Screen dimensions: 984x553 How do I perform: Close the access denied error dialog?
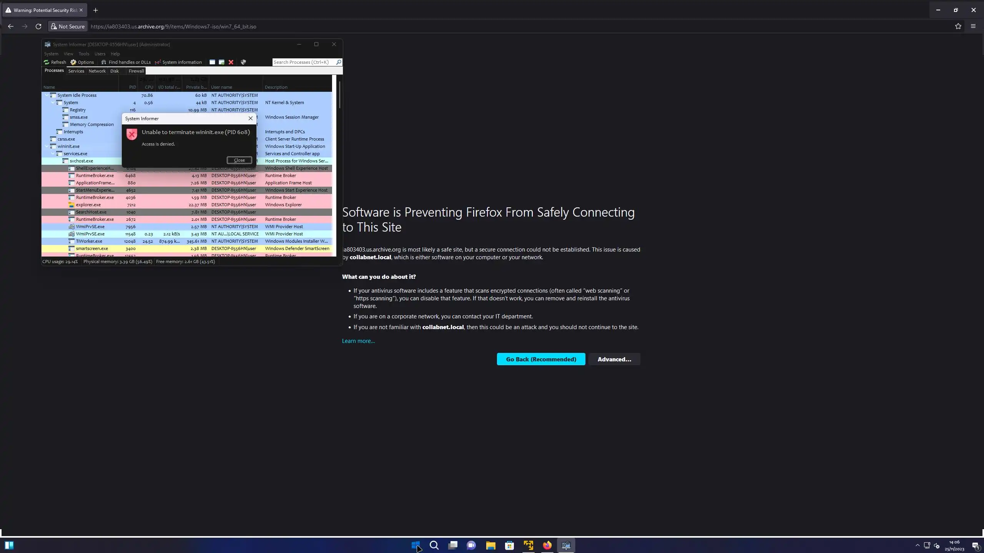coord(239,160)
